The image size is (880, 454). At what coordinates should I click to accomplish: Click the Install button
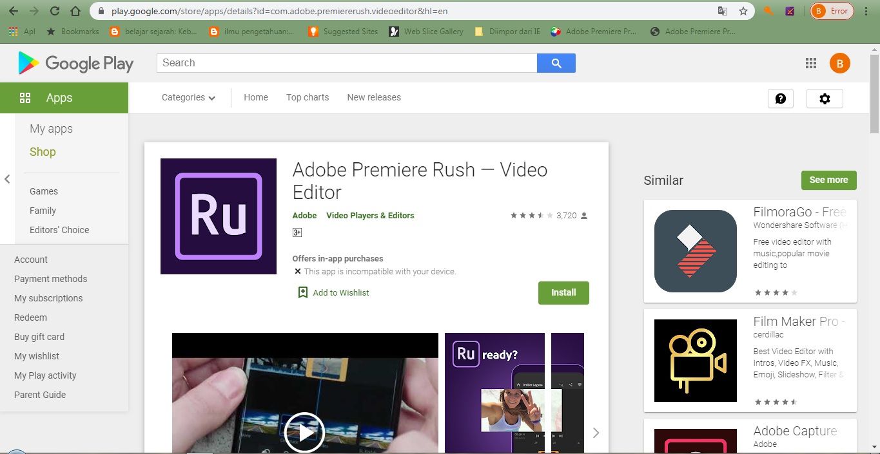point(563,292)
